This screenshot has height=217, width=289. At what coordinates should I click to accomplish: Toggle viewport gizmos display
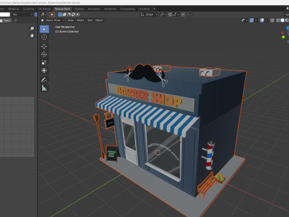(x=252, y=20)
